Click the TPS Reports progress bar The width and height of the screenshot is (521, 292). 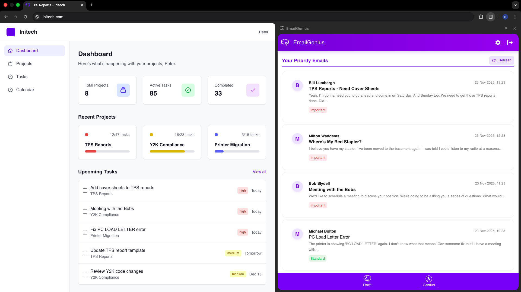[107, 151]
